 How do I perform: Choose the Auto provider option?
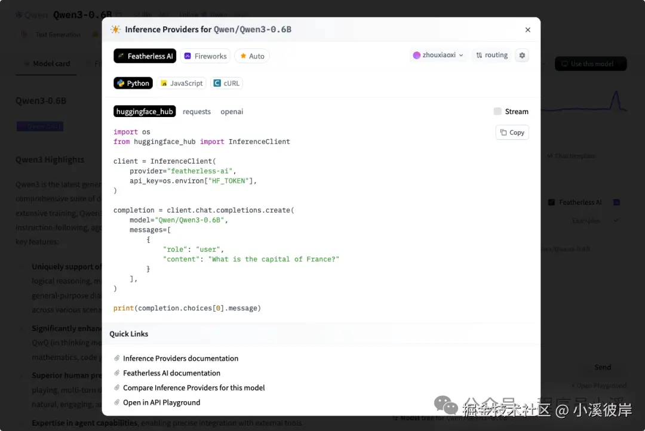pos(252,56)
